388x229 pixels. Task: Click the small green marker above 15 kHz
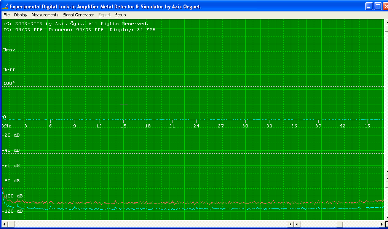click(x=124, y=105)
